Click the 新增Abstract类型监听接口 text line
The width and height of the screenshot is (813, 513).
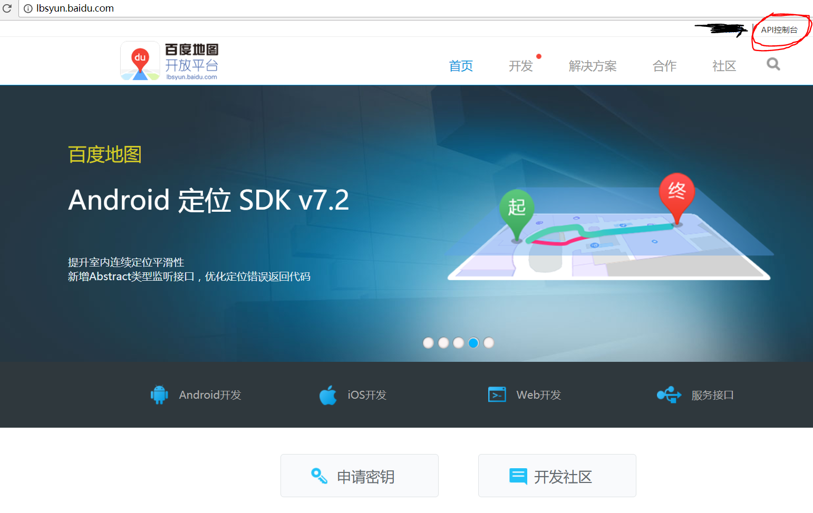click(x=189, y=277)
